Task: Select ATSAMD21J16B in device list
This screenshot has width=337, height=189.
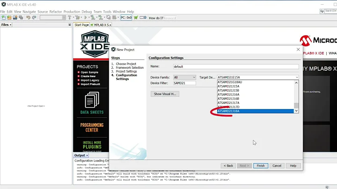Action: pos(256,99)
